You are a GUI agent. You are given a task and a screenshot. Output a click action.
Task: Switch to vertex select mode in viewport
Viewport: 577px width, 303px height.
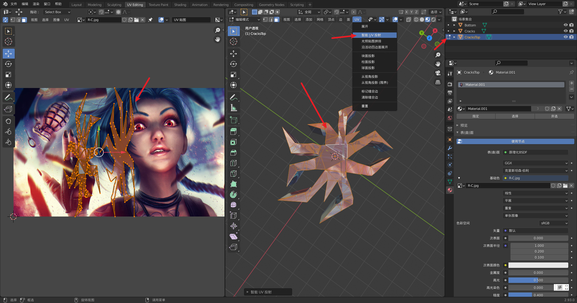click(x=265, y=20)
